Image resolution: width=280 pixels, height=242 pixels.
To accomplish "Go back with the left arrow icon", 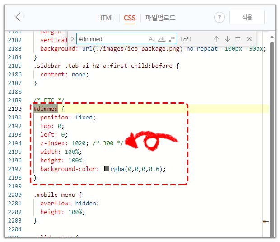I will click(19, 17).
